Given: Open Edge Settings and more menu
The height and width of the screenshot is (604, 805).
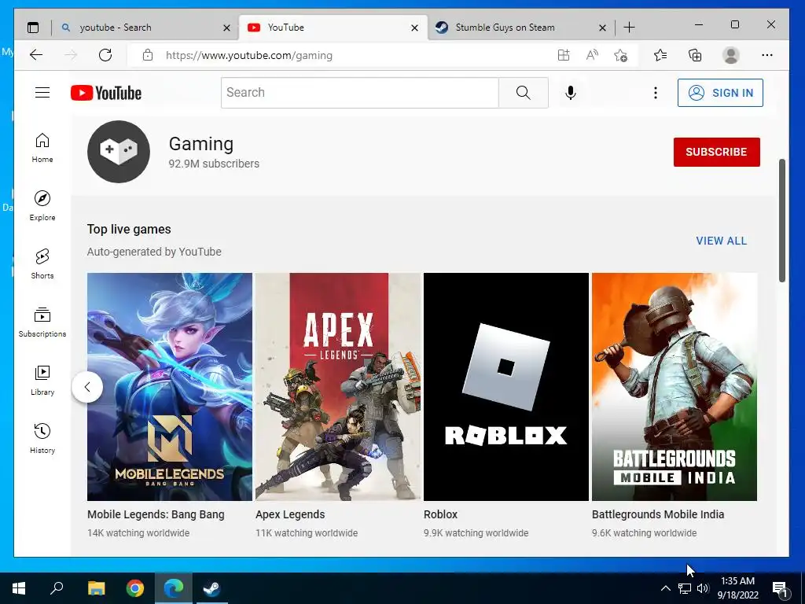Looking at the screenshot, I should click(x=767, y=55).
